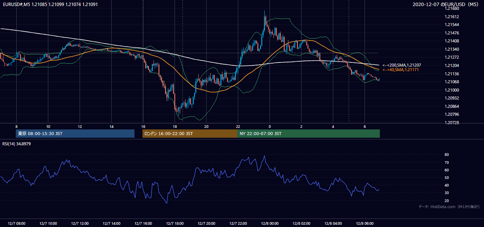Click the 12/8 04:00 time label
484x227 pixels.
tap(333, 224)
